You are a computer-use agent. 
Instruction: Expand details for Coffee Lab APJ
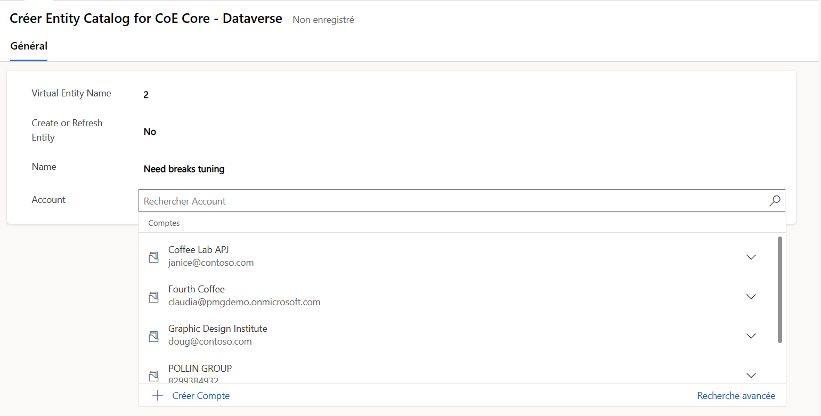tap(751, 257)
